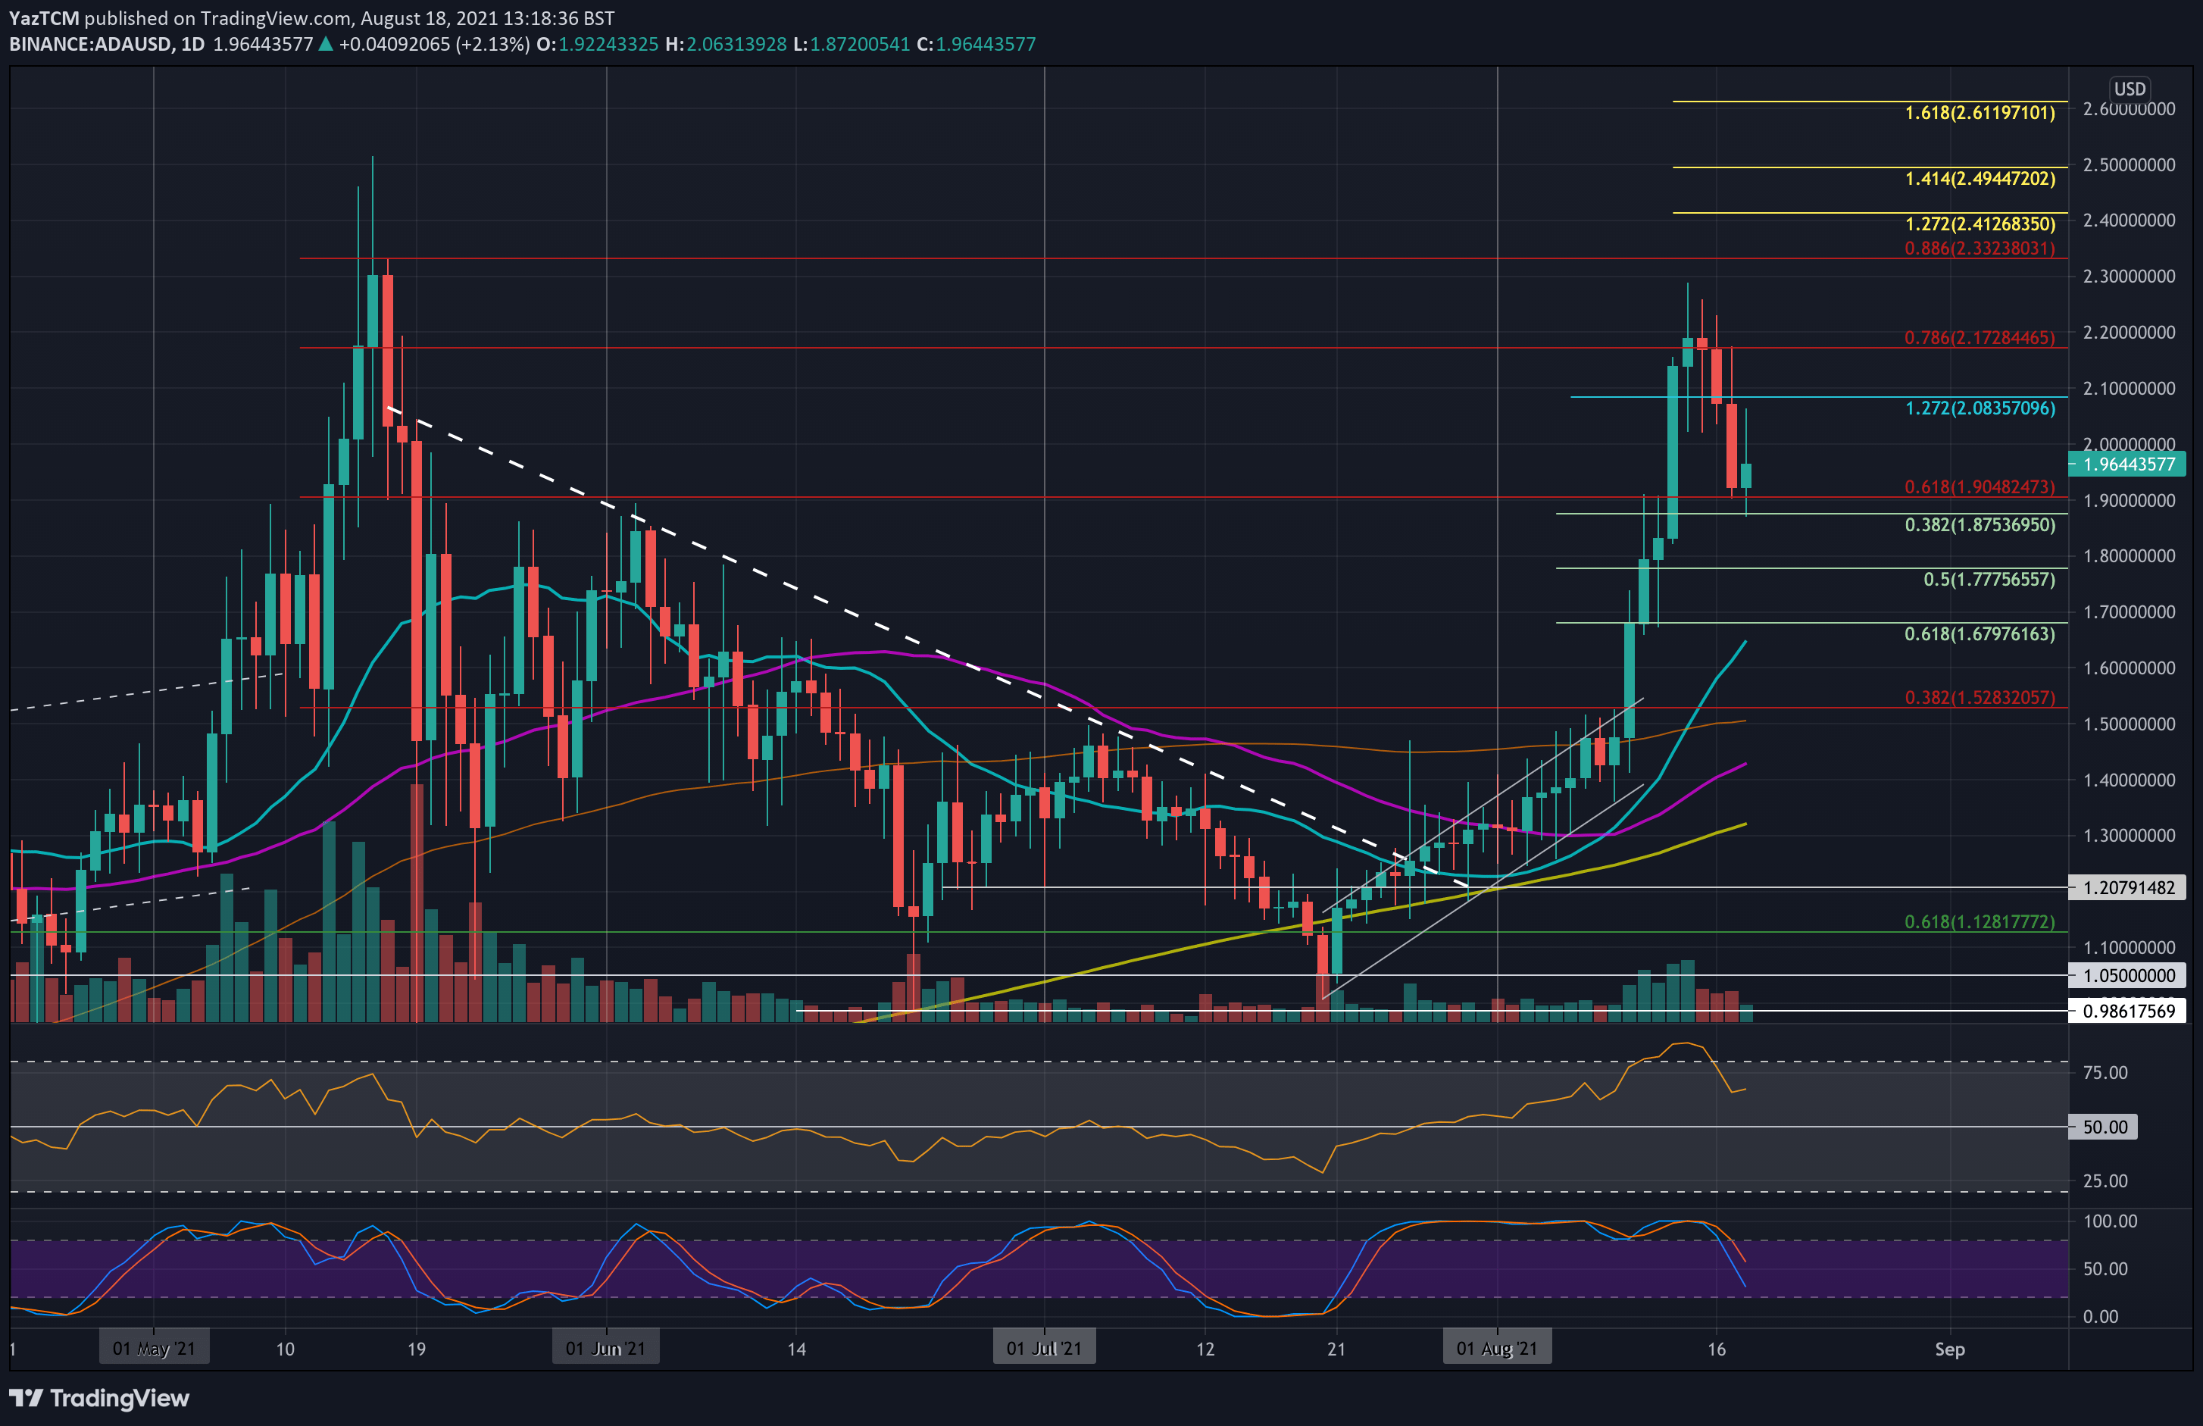Click the red Fib label 0.618(1.90482473)
The width and height of the screenshot is (2203, 1426).
pos(1979,487)
